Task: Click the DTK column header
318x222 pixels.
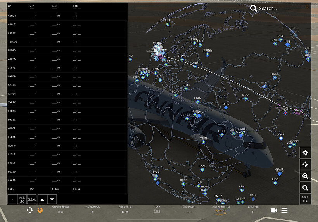Action: pyautogui.click(x=32, y=6)
